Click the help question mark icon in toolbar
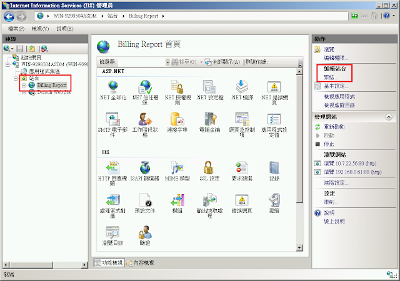The width and height of the screenshot is (400, 281). (387, 16)
